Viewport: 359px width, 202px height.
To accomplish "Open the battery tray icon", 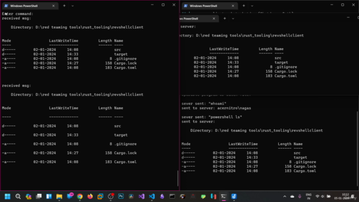I will click(x=329, y=196).
